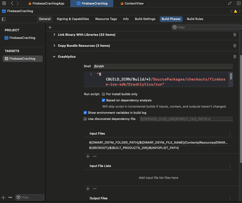Viewport: 242px width, 203px height.
Task: Click the build phases filter icon
Action: (175, 27)
